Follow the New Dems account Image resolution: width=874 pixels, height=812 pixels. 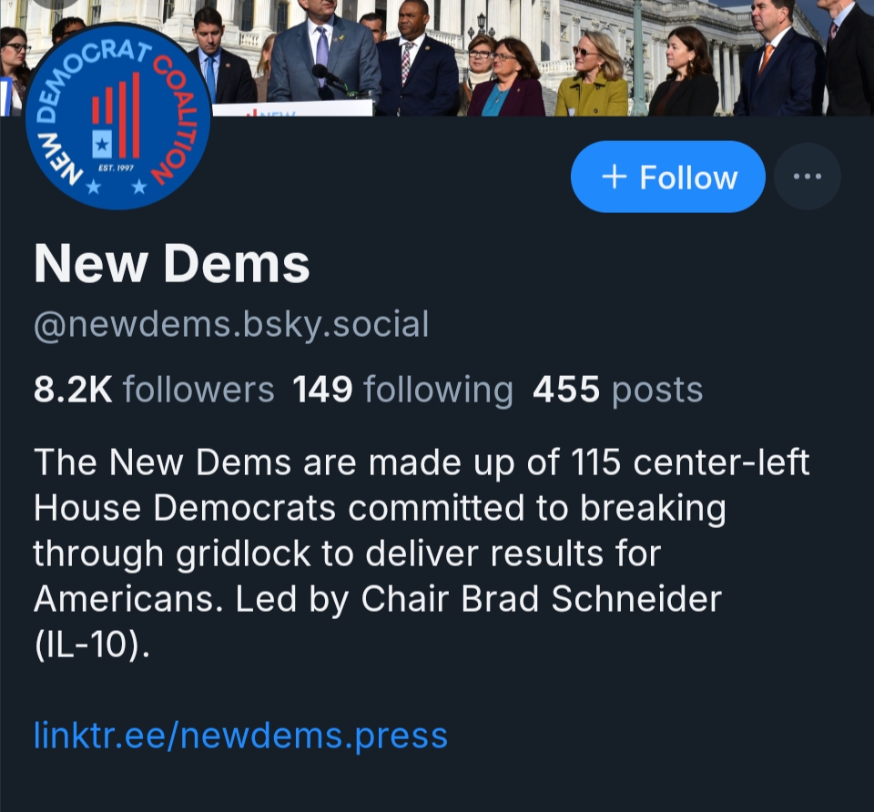coord(667,177)
